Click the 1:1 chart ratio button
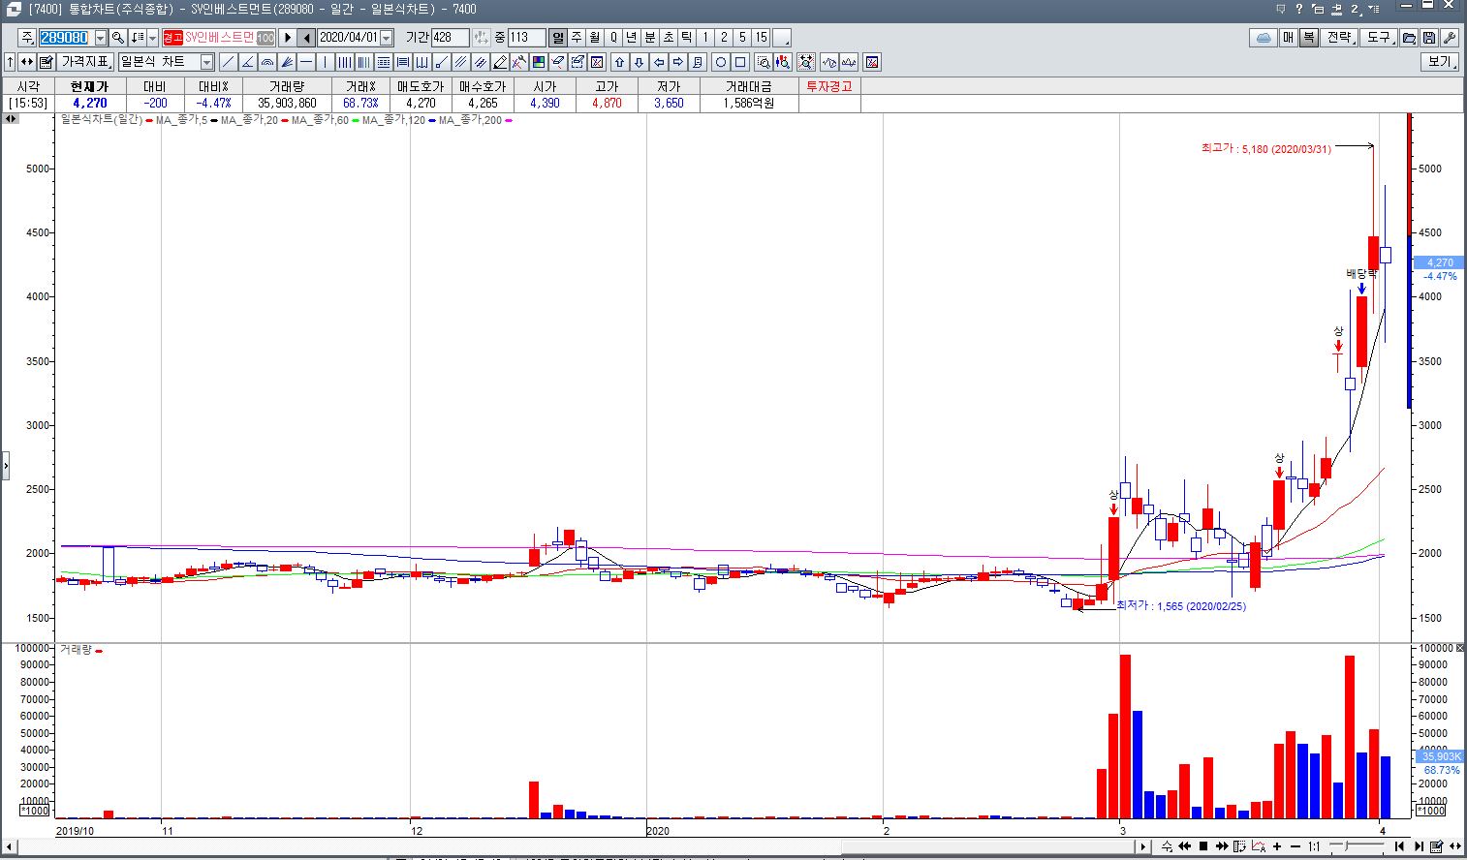 pos(1314,846)
